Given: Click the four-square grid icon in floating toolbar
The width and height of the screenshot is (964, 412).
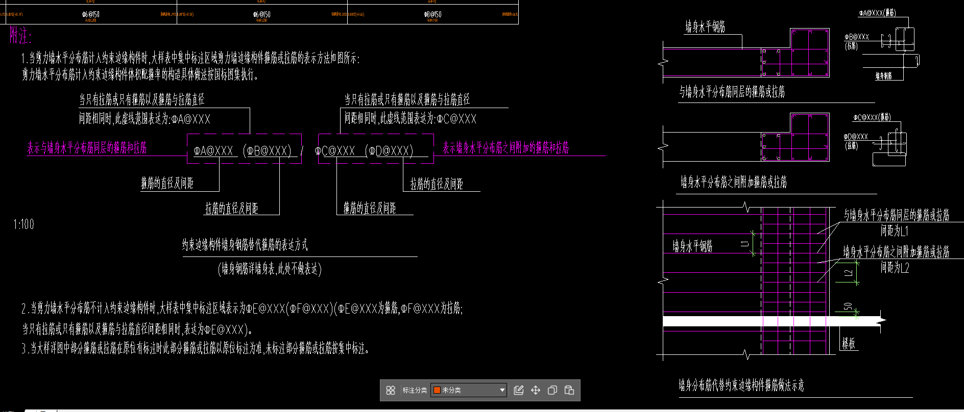Looking at the screenshot, I should pyautogui.click(x=391, y=390).
